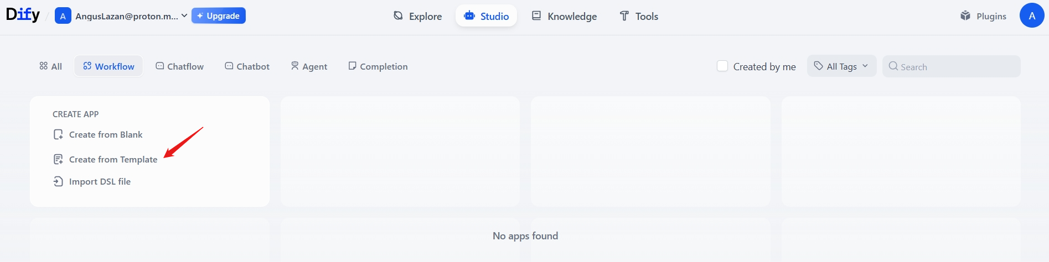Open workspace avatar icon next to AngusLazan
This screenshot has width=1049, height=262.
point(63,16)
